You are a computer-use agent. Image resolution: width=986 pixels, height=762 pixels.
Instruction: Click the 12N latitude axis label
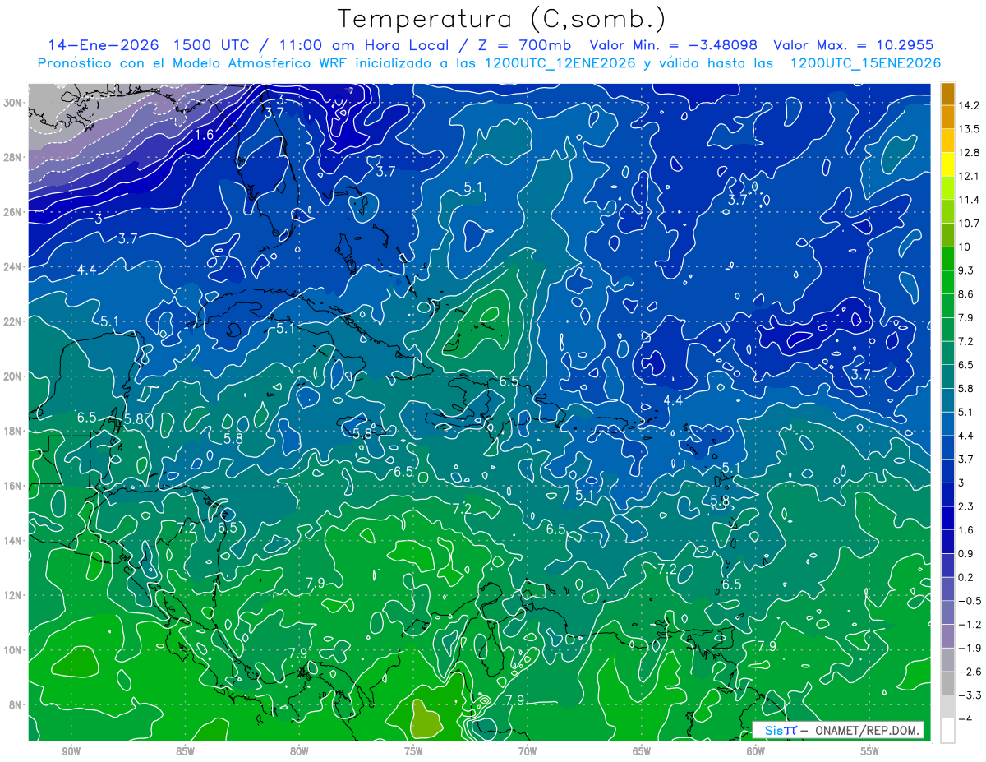14,595
